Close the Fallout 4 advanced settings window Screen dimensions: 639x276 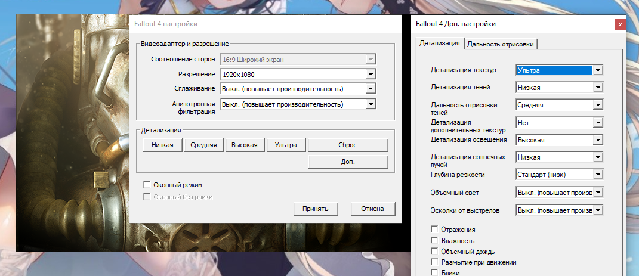[620, 24]
